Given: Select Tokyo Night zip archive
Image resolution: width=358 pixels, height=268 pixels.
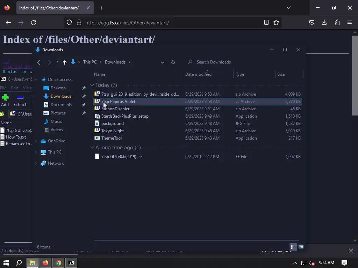Looking at the screenshot, I should [198, 131].
